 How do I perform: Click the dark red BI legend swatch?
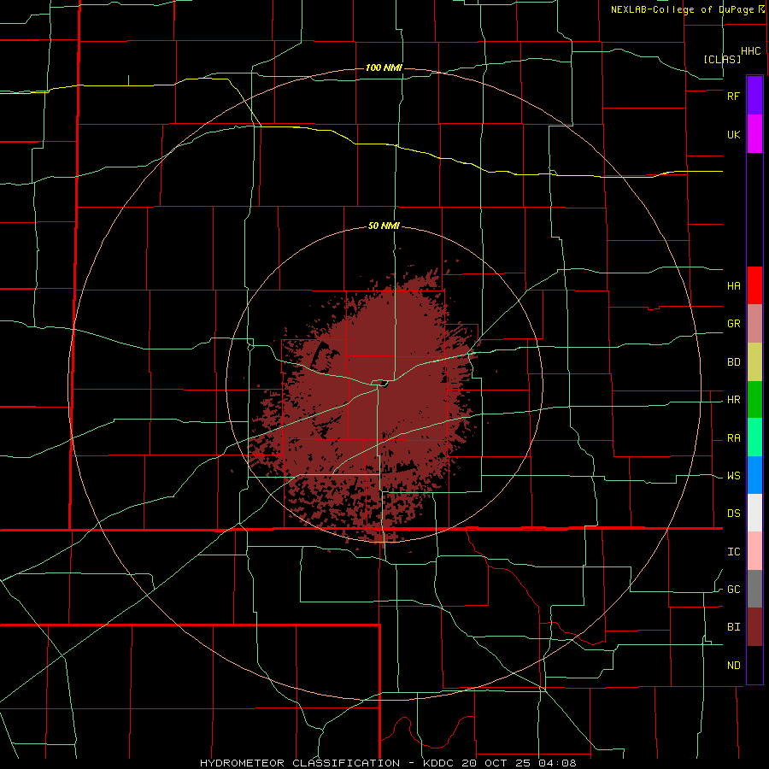pos(754,627)
